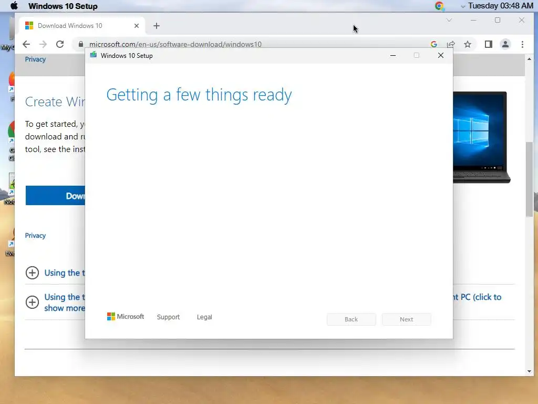Close the Windows 10 Setup dialog

441,55
